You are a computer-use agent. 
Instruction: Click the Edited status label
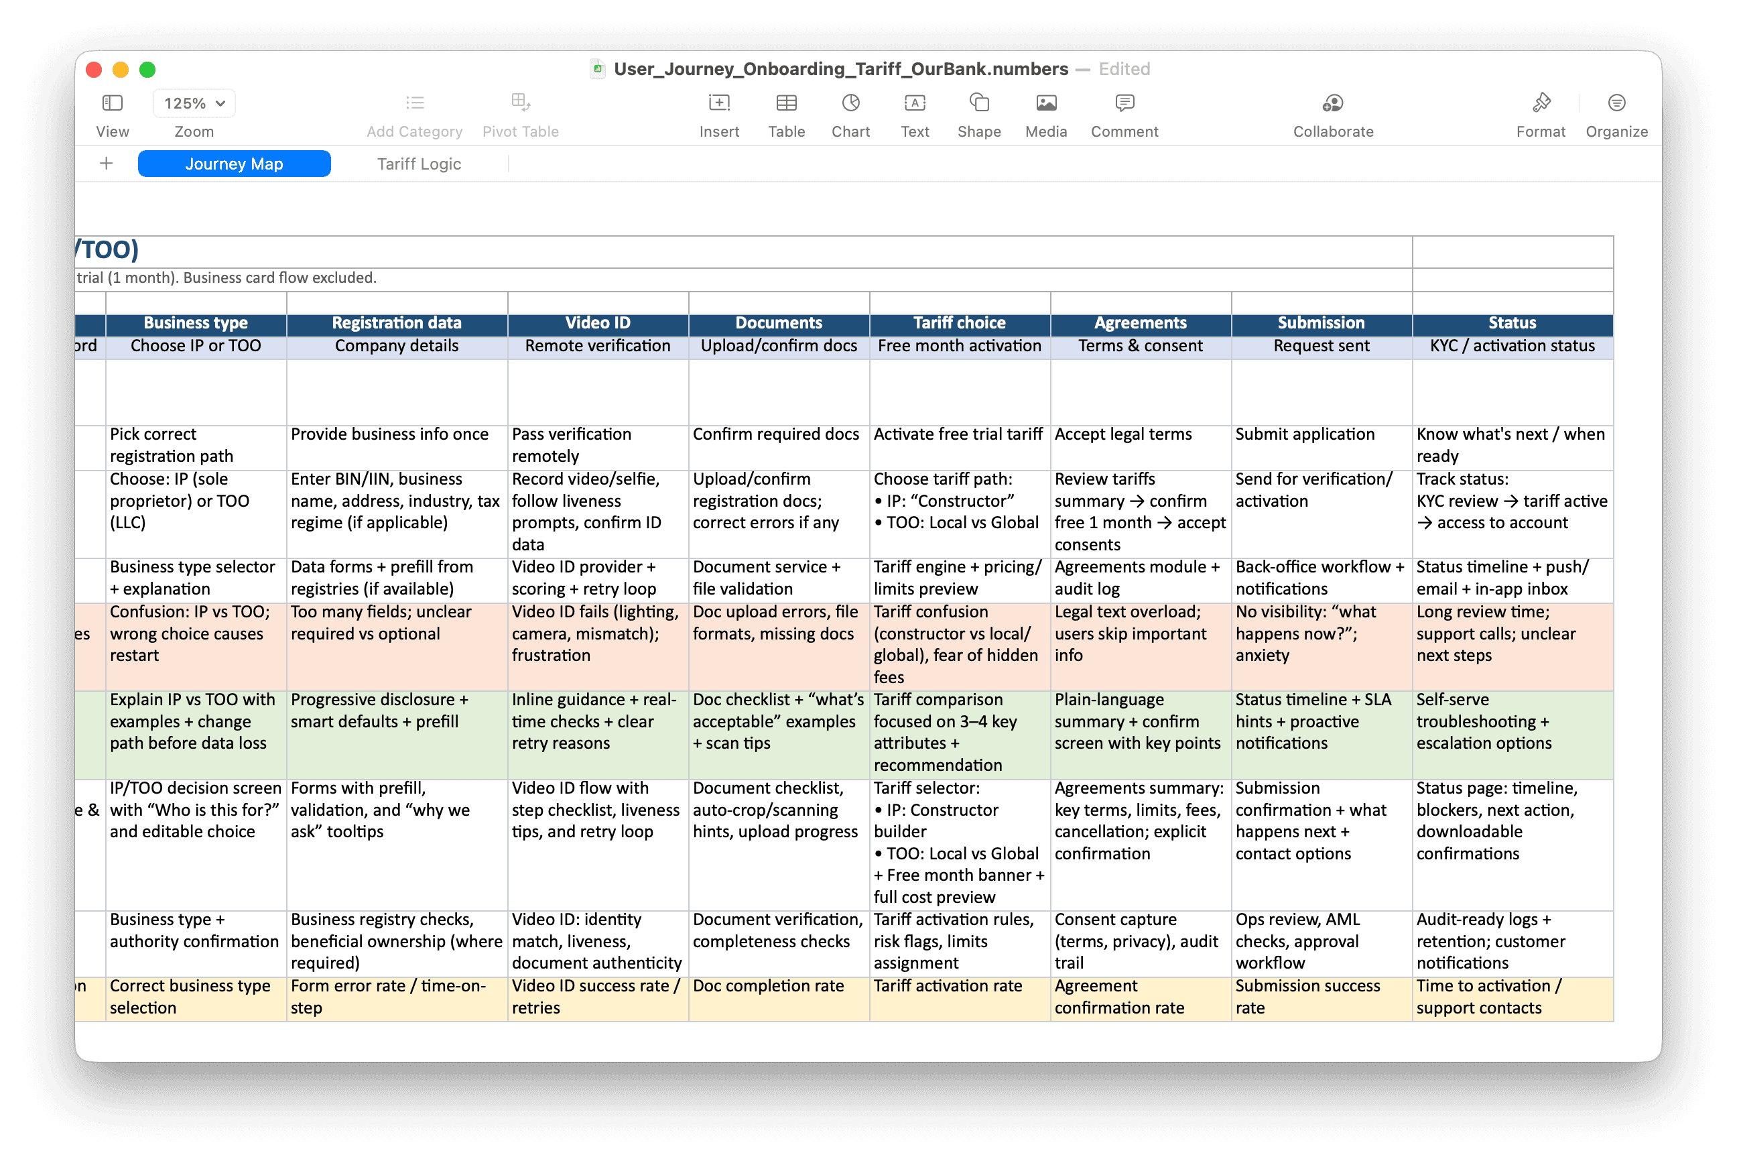tap(1124, 69)
